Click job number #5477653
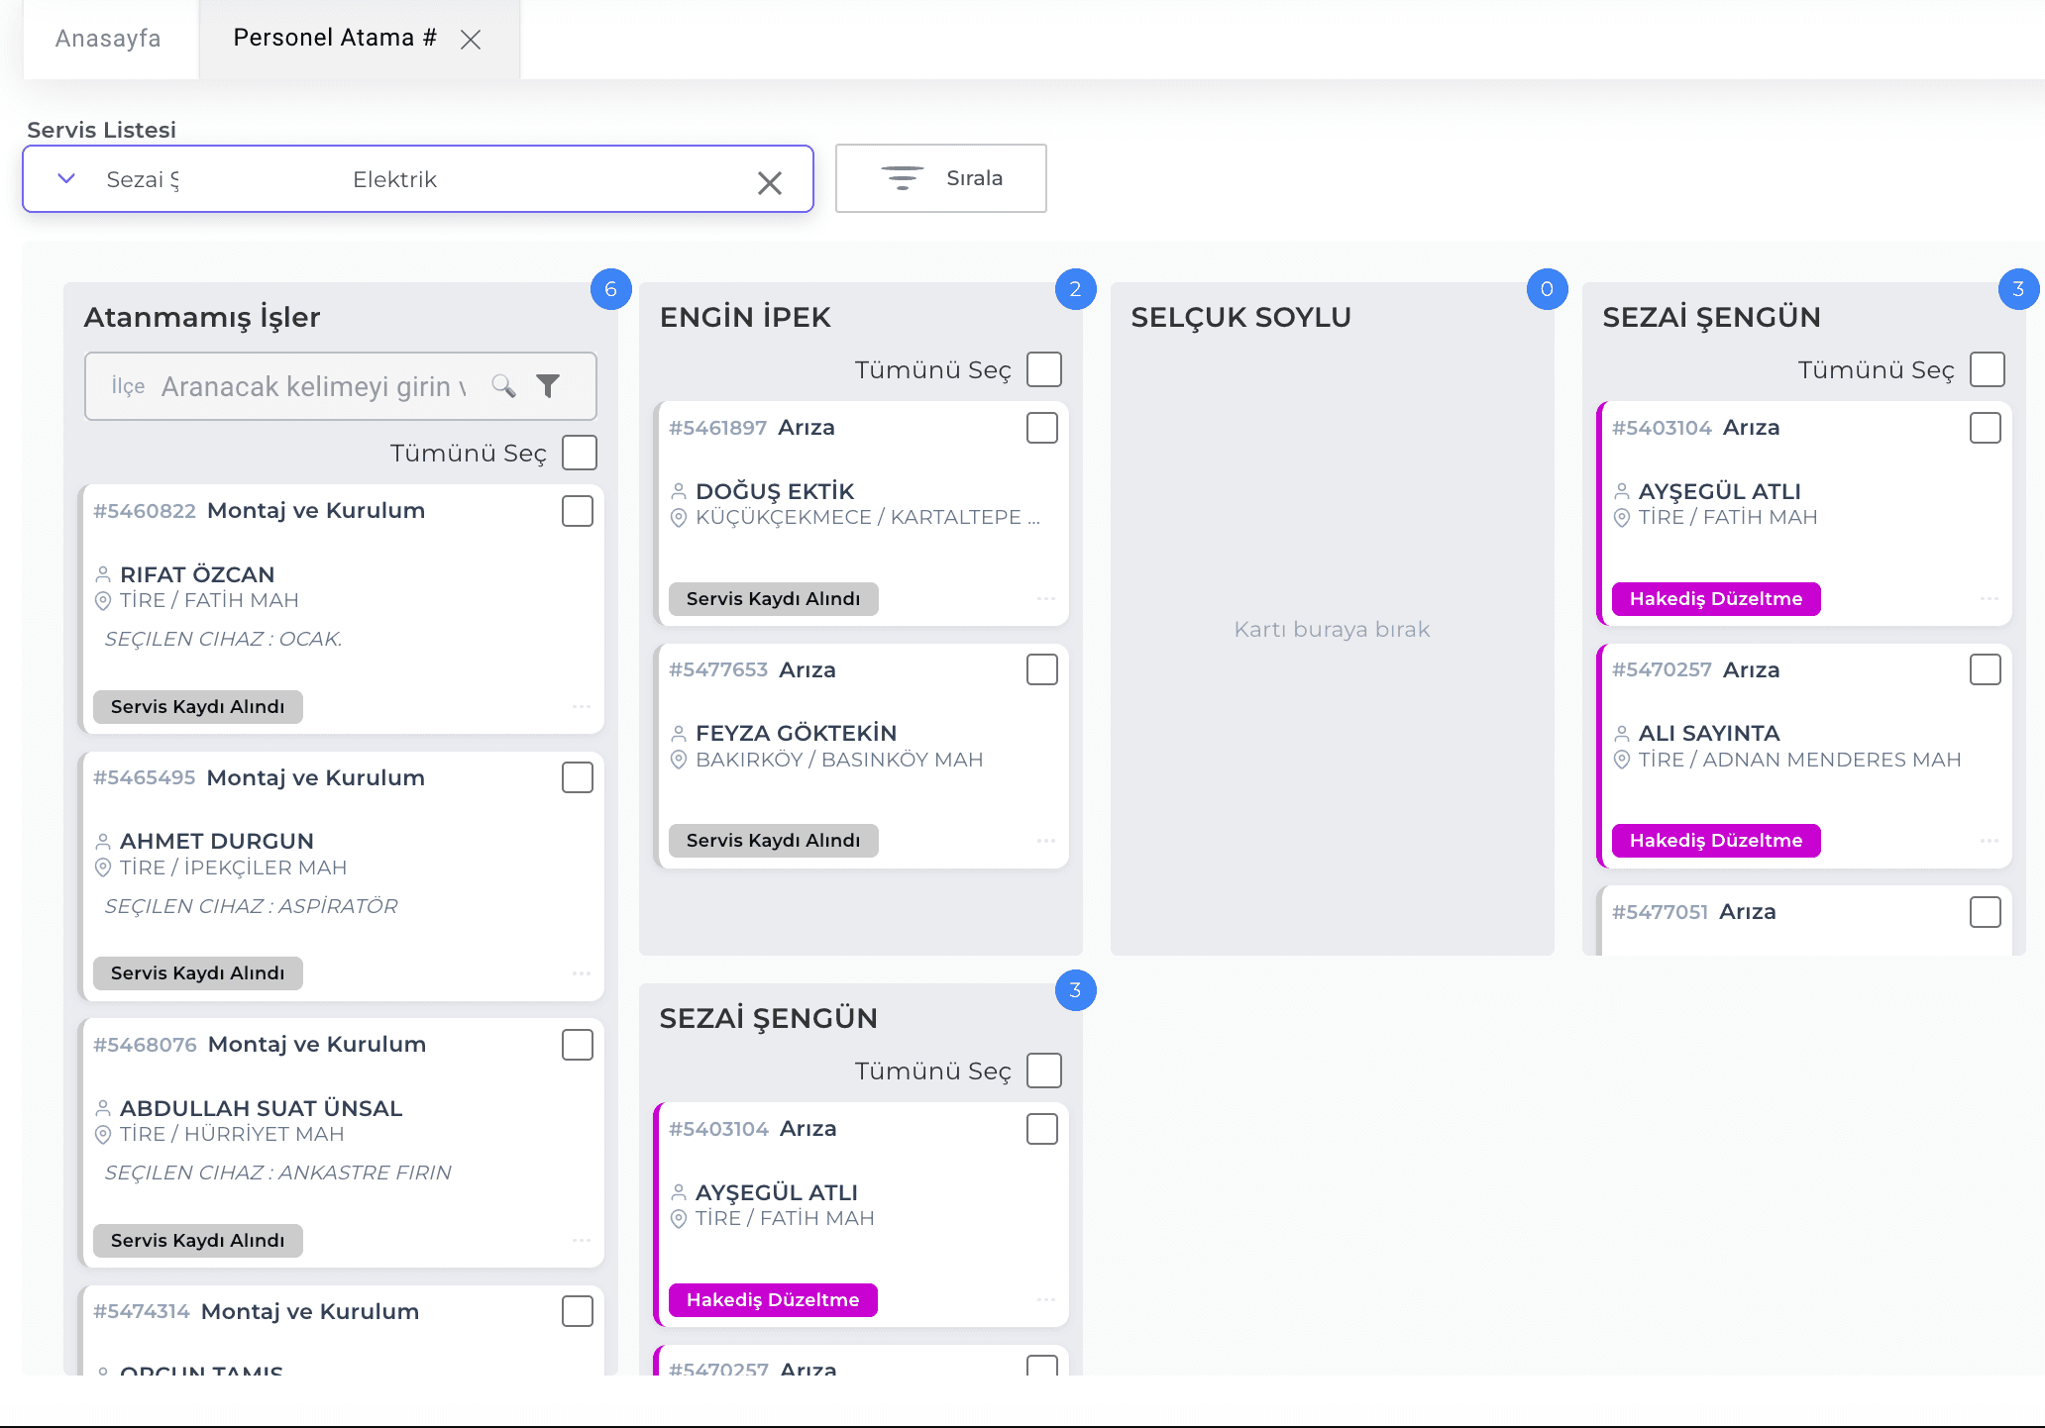 tap(718, 669)
